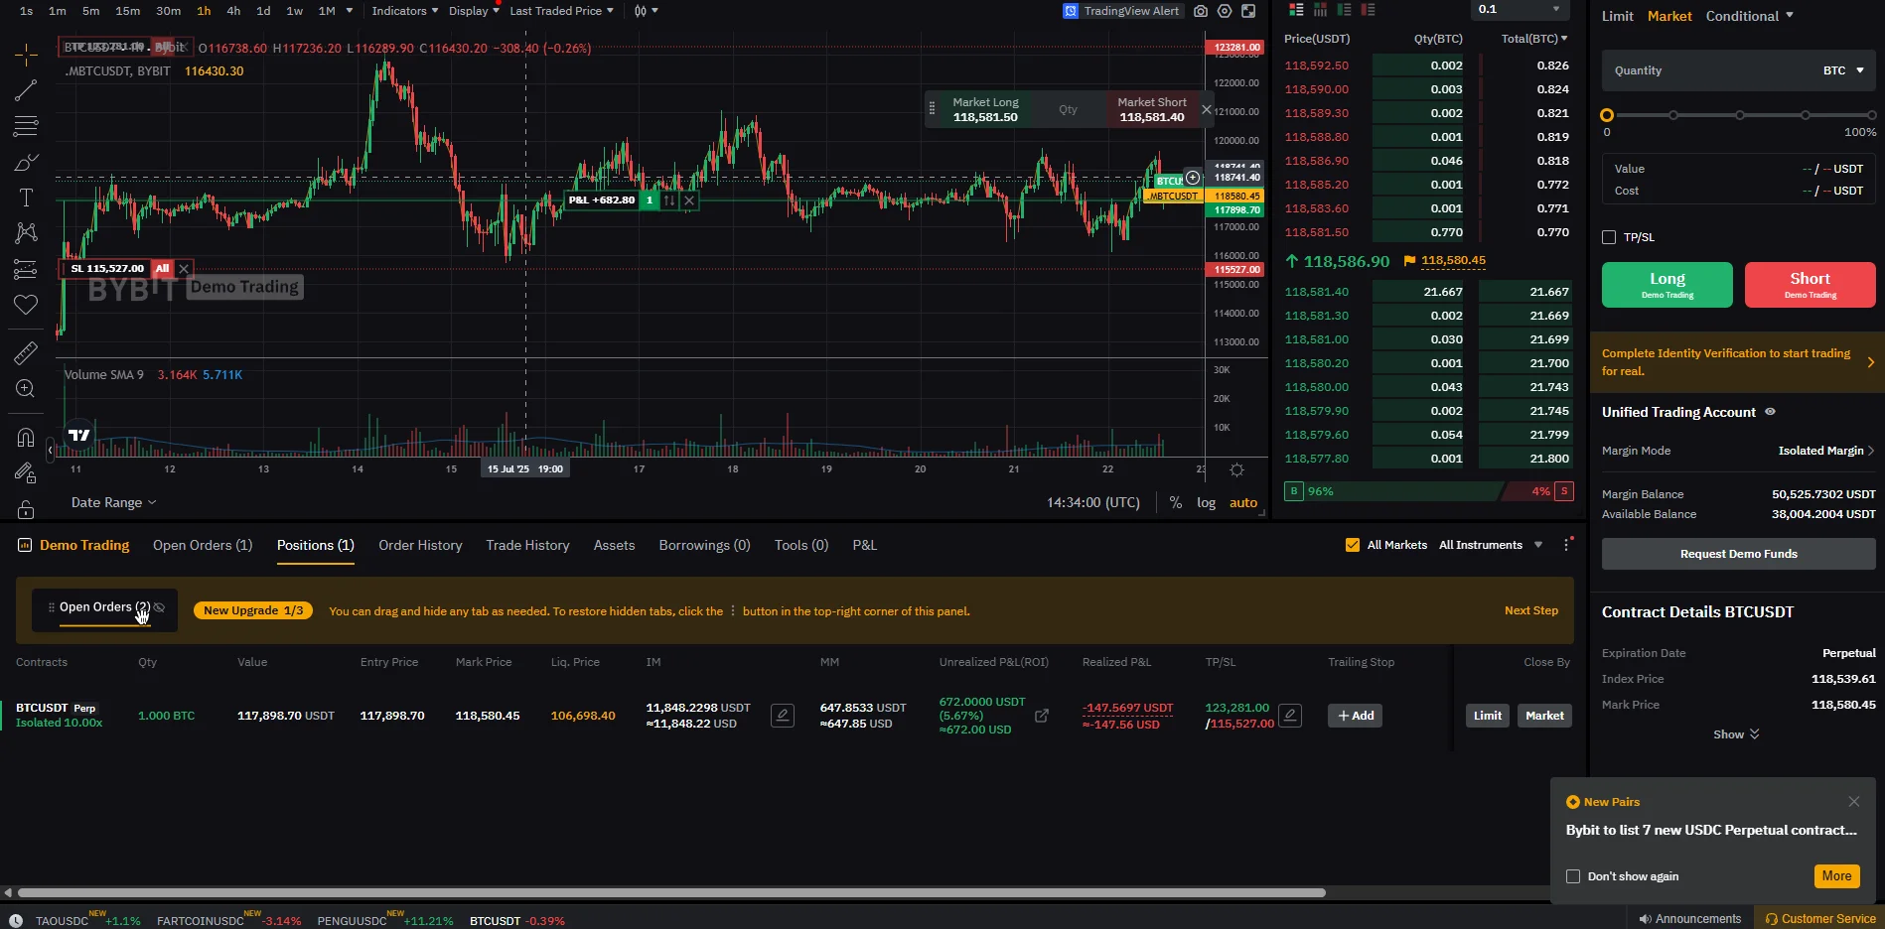Screen dimensions: 1885x929
Task: Select the trend line drawing tool
Action: click(x=26, y=90)
